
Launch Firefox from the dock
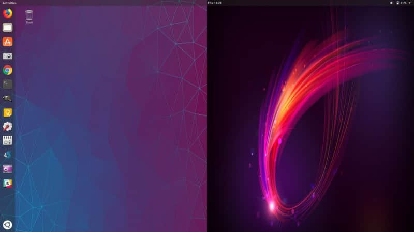click(7, 13)
